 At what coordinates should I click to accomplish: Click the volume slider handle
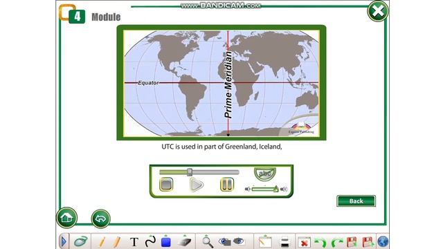click(x=275, y=189)
